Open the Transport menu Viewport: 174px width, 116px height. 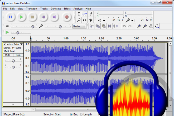click(32, 9)
